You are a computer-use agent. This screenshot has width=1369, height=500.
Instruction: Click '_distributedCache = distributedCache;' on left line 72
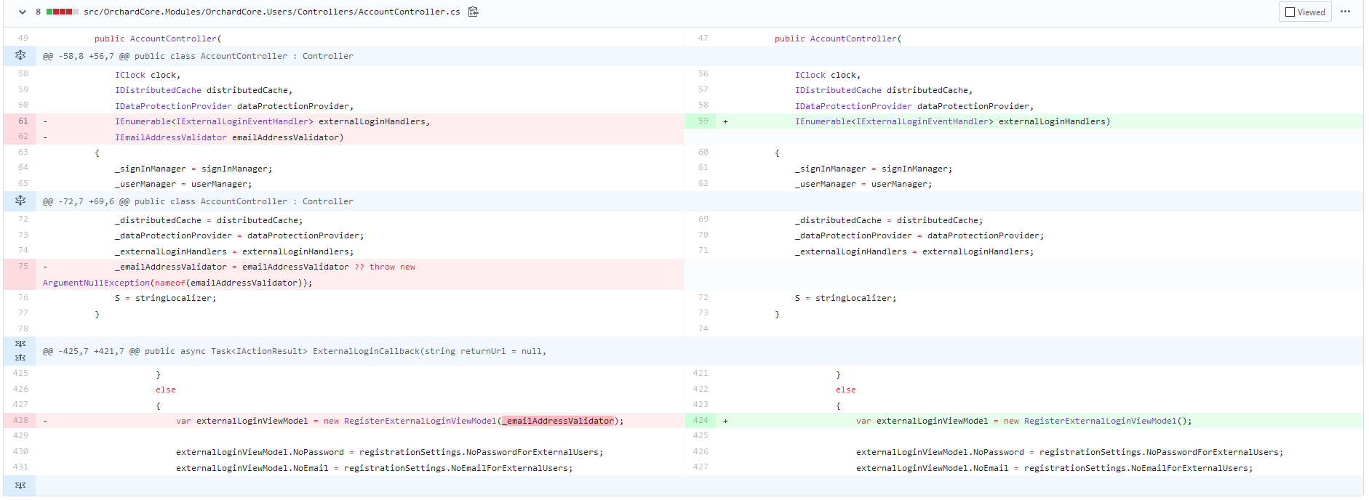click(209, 220)
